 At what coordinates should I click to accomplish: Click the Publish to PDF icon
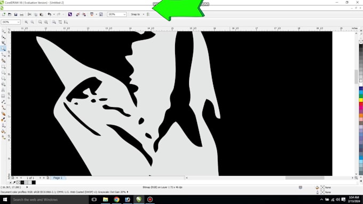pos(92,14)
